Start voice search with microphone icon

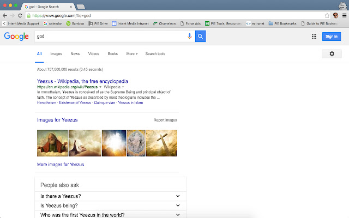(x=189, y=37)
